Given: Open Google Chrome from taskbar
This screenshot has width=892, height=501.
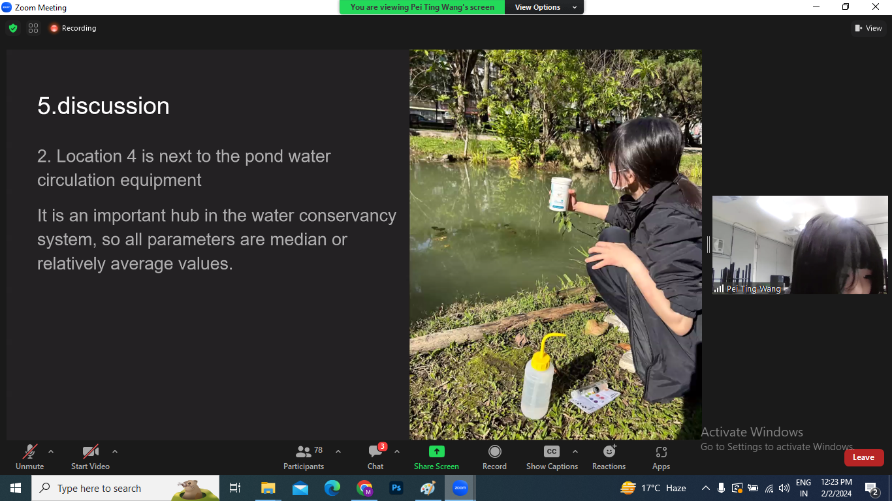Looking at the screenshot, I should (364, 488).
